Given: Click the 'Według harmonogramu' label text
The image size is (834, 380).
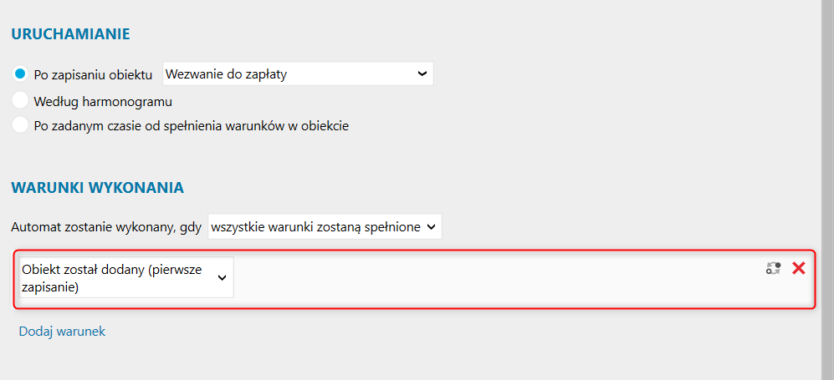Looking at the screenshot, I should point(103,101).
